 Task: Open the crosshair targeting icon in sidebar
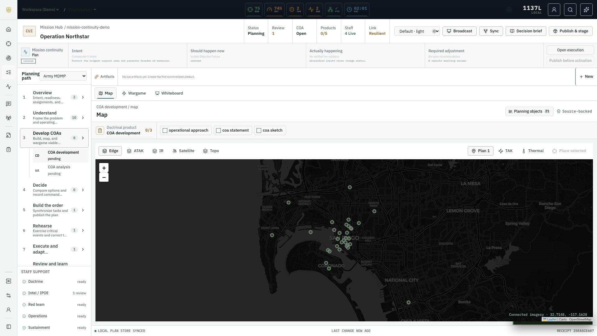pyautogui.click(x=8, y=44)
